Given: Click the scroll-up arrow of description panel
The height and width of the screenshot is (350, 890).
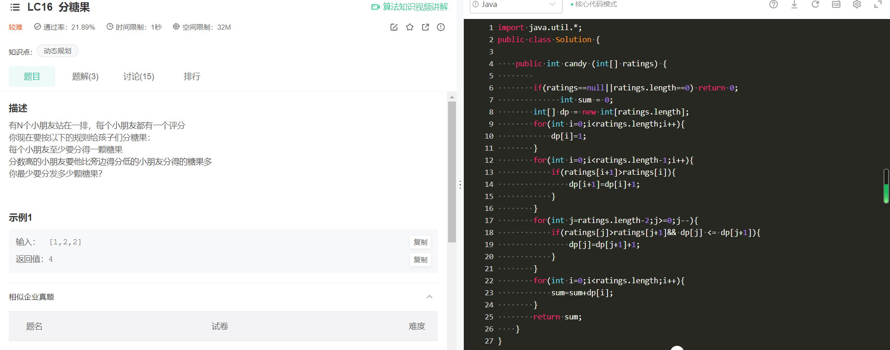Looking at the screenshot, I should coord(452,97).
